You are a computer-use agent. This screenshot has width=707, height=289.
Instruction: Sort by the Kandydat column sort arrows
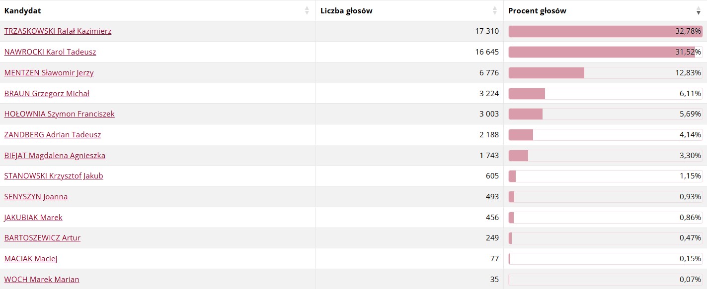[307, 11]
